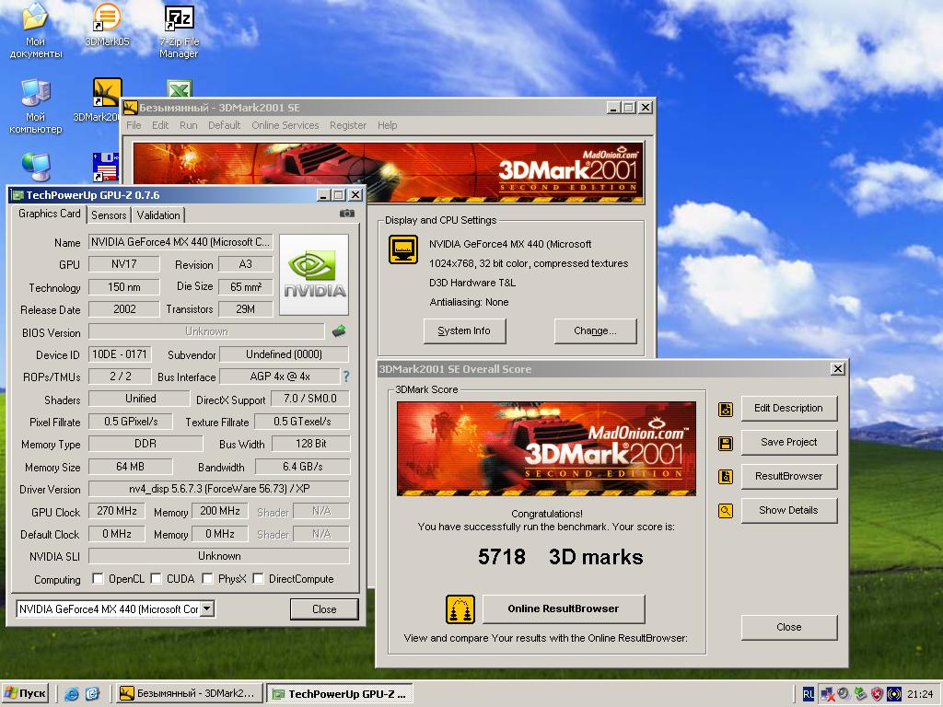Open the 3DMark05 desktop shortcut
The width and height of the screenshot is (943, 707).
[x=107, y=25]
